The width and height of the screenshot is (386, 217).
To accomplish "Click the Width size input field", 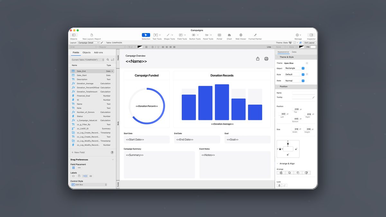I will (295, 129).
